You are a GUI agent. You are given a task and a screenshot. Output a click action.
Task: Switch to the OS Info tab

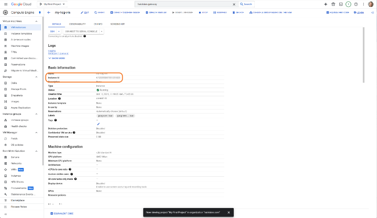pos(98,24)
